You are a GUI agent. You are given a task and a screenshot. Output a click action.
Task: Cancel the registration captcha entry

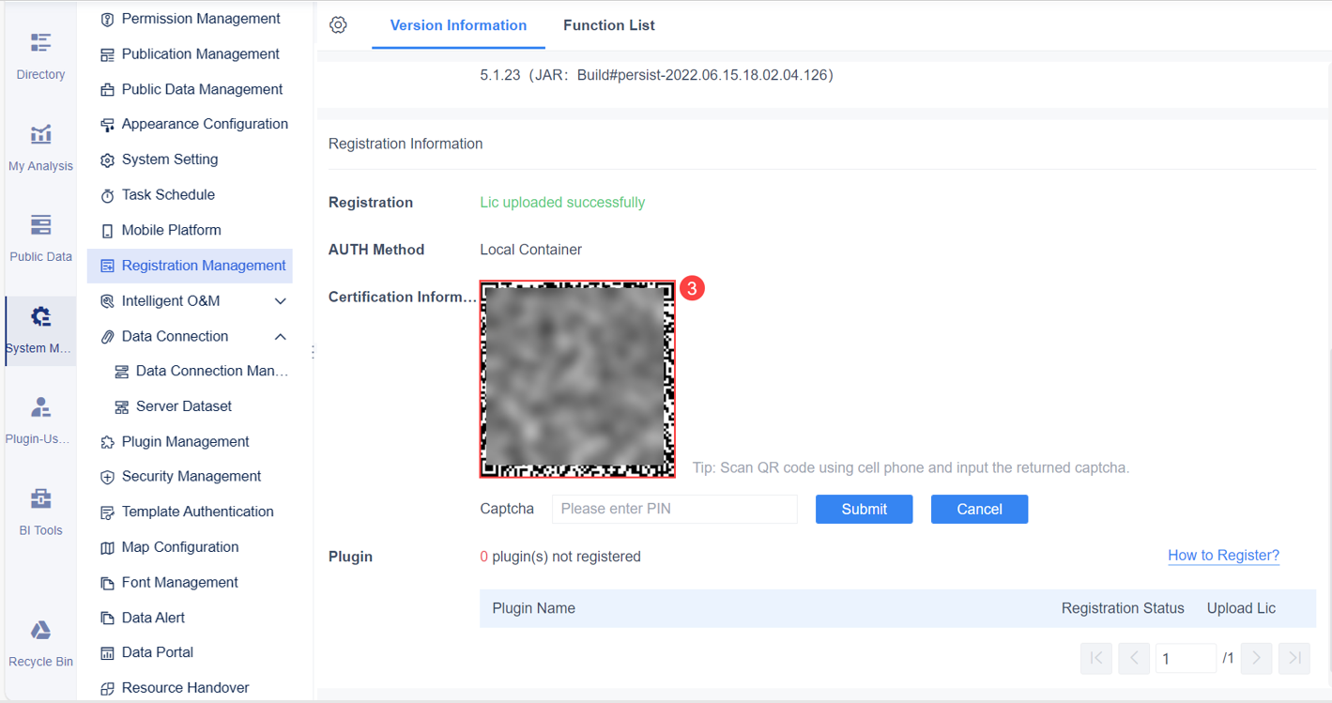979,509
